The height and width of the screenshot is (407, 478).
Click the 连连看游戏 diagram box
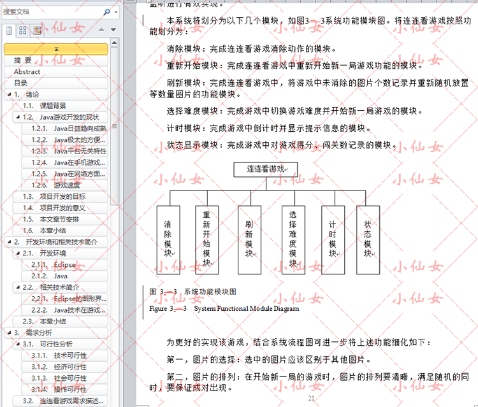pyautogui.click(x=266, y=169)
